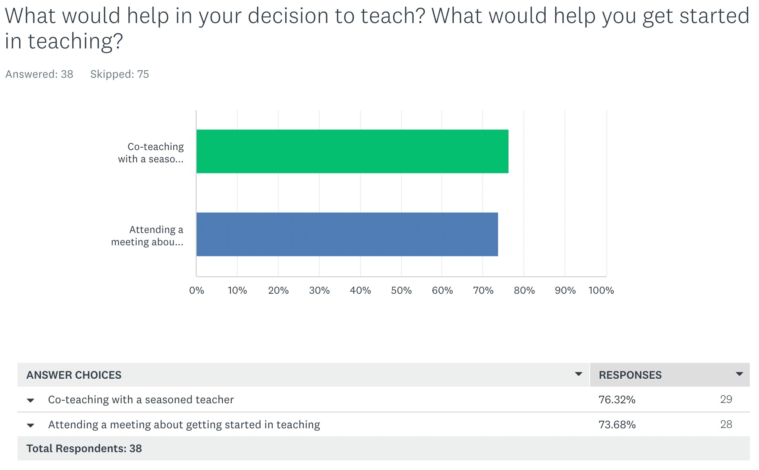Open the Answer Choices column sort dropdown
The height and width of the screenshot is (470, 759).
point(579,374)
